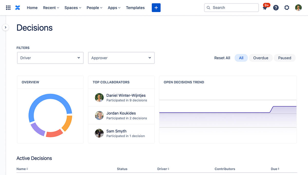Open the settings gear icon
This screenshot has width=308, height=175.
pos(287,8)
